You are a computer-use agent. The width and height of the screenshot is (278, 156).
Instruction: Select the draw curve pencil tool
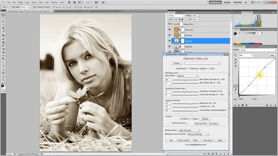pyautogui.click(x=235, y=90)
